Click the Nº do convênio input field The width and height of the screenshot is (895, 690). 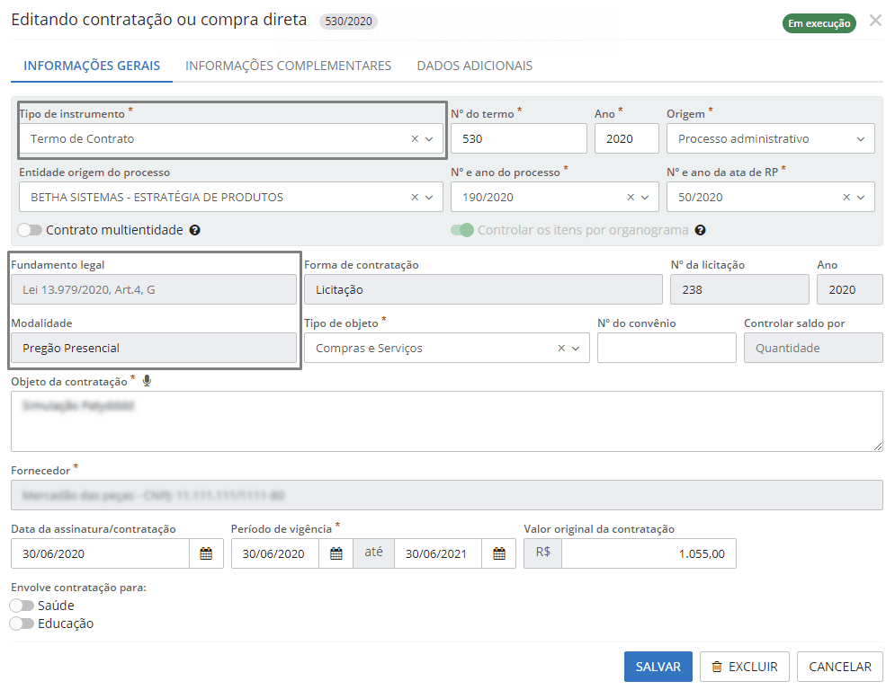coord(667,349)
